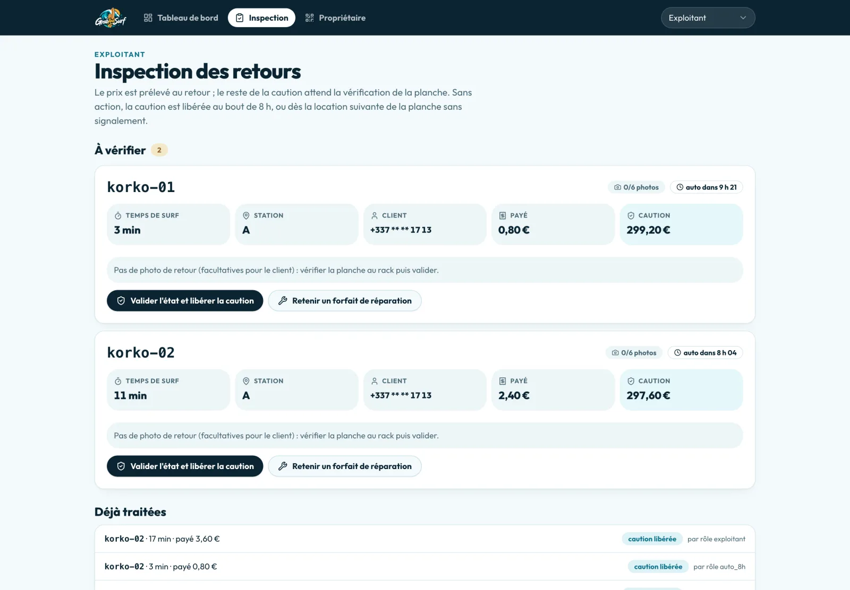Click the Déjà traitées section heading
Viewport: 850px width, 590px height.
click(130, 512)
